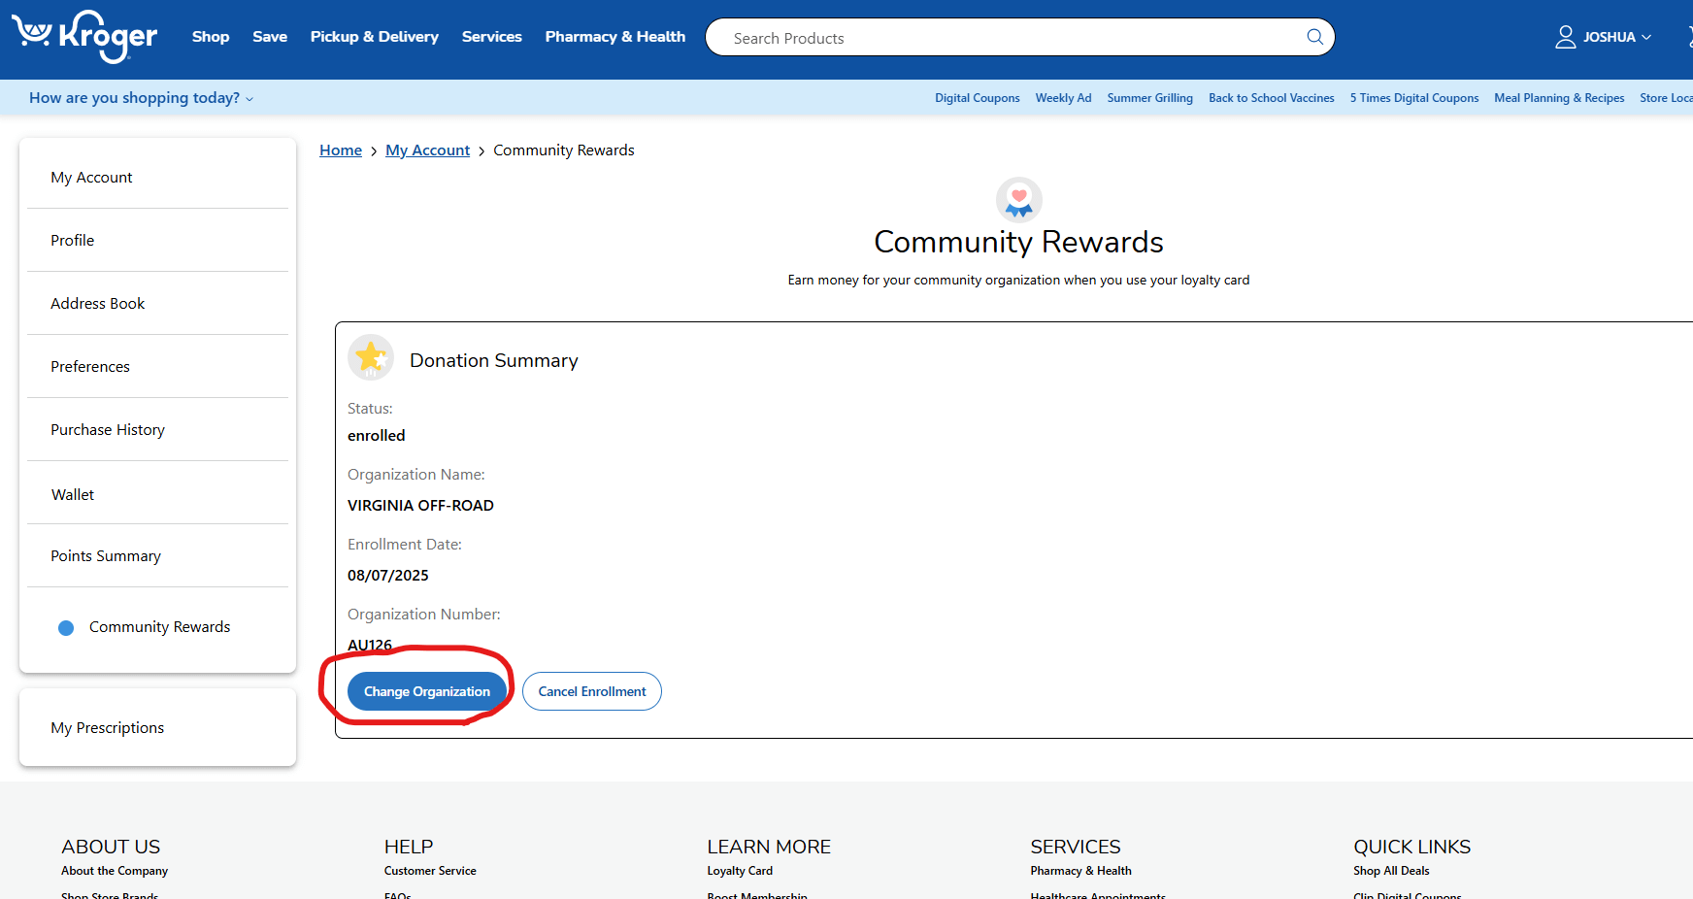The image size is (1693, 899).
Task: Open the Weekly Ad link
Action: (1063, 98)
